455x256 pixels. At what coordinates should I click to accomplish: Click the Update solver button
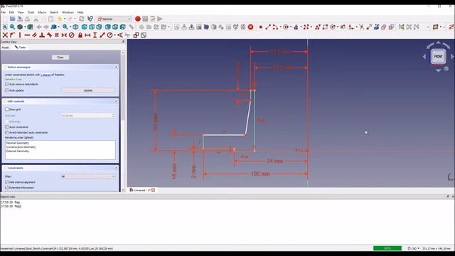[88, 90]
